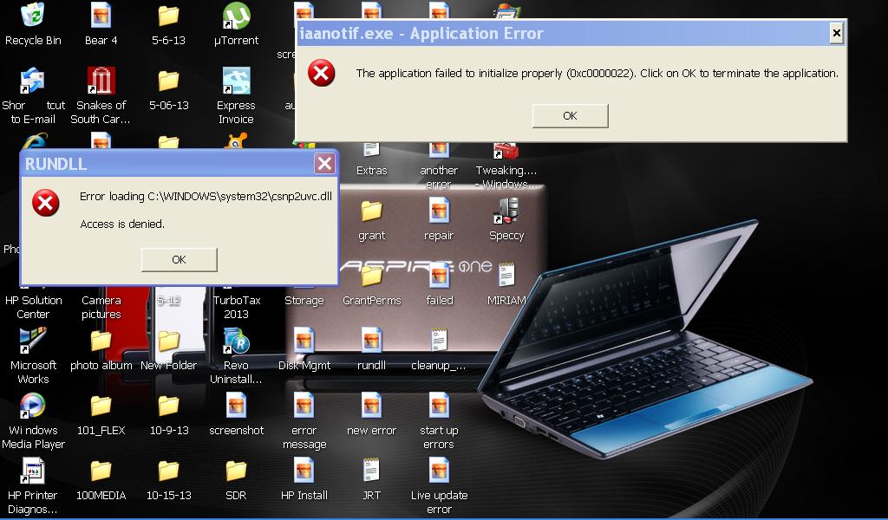Click the red error icon in Application Error dialog

pyautogui.click(x=321, y=74)
